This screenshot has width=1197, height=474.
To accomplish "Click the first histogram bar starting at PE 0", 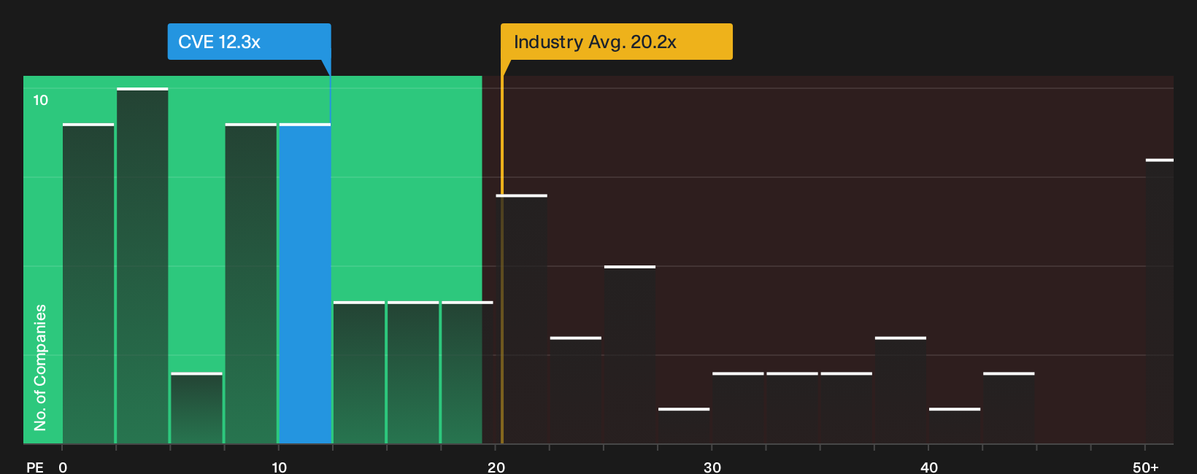I will coord(88,284).
